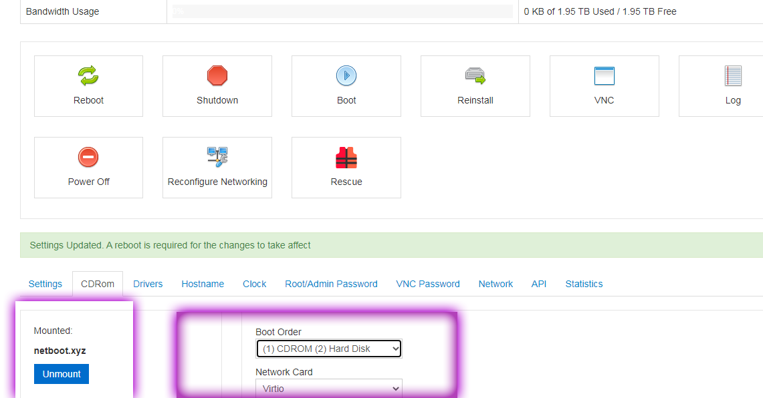Screen dimensions: 763x398
Task: Enter Rescue mode via life-vest icon
Action: (346, 157)
